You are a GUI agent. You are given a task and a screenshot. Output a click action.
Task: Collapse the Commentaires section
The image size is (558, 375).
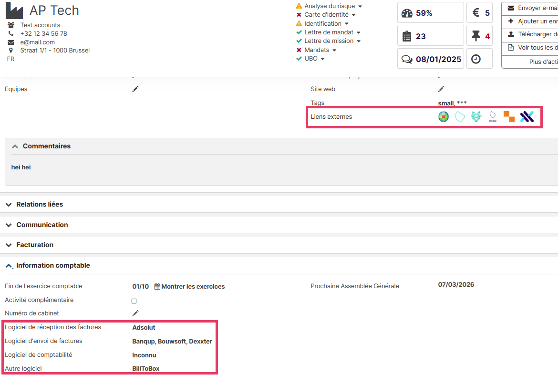(15, 146)
